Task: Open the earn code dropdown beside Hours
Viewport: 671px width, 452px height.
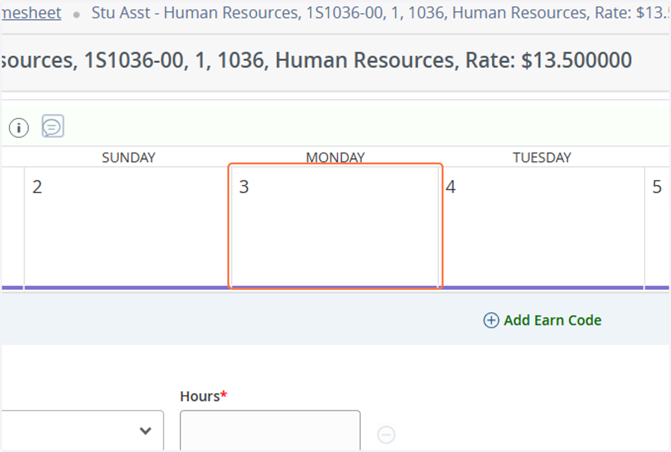Action: (x=82, y=431)
